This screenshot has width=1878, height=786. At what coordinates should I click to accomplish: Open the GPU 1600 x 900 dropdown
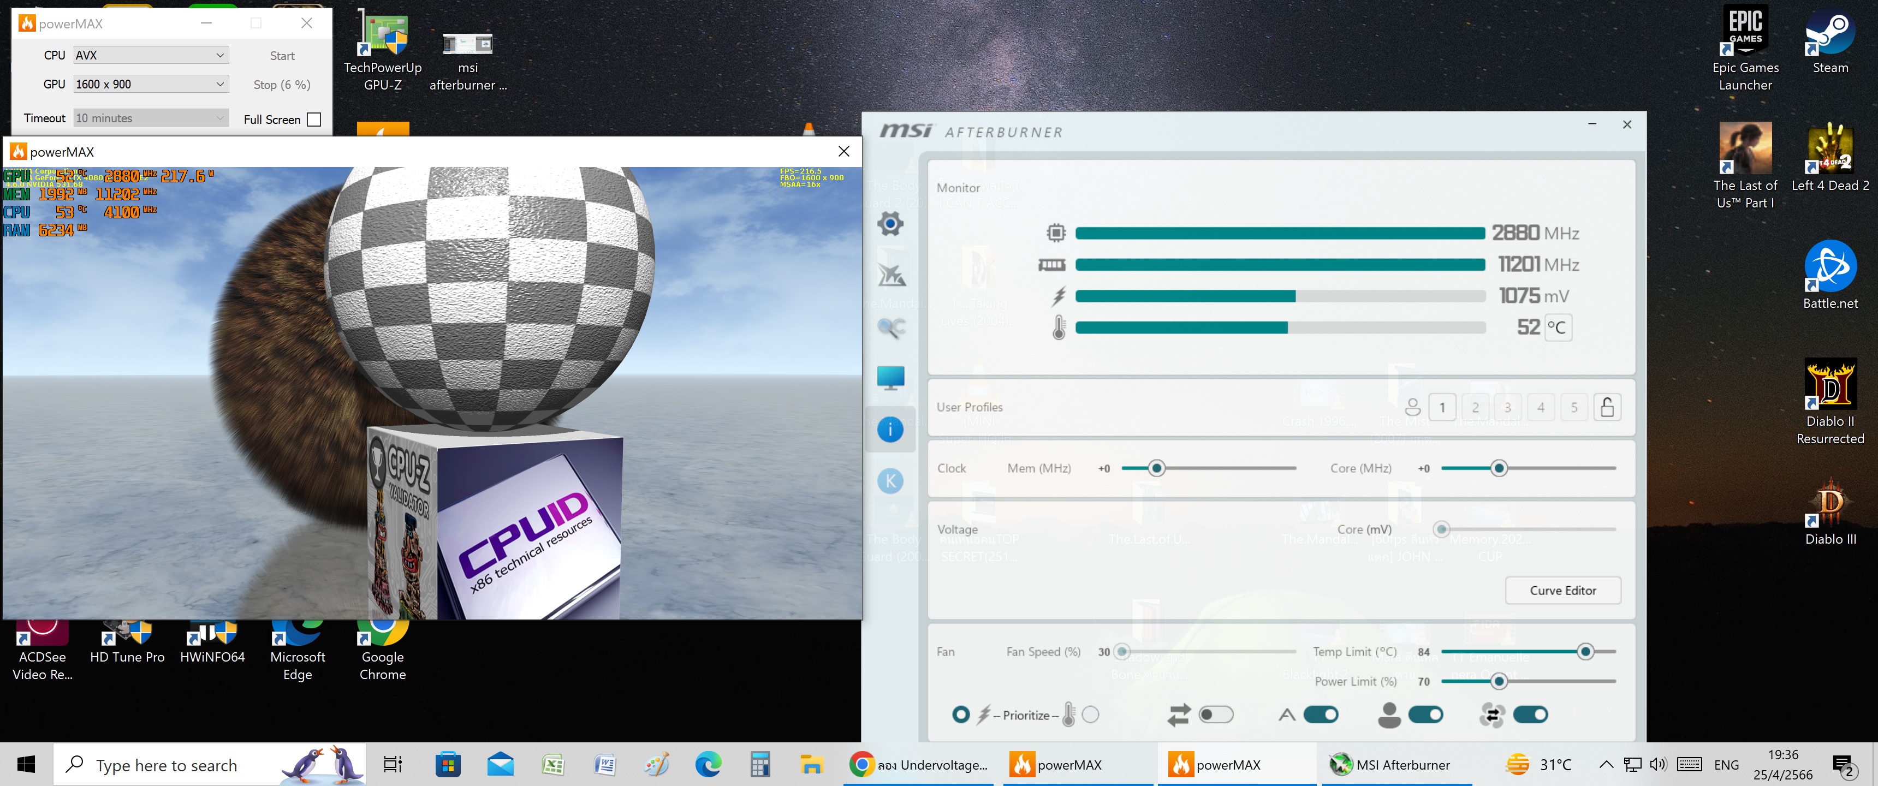click(x=152, y=84)
